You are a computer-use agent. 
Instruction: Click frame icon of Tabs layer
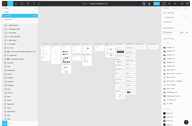point(5,119)
